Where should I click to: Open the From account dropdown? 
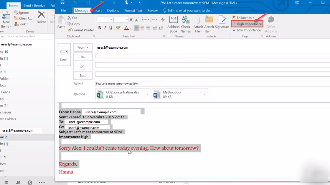click(82, 47)
